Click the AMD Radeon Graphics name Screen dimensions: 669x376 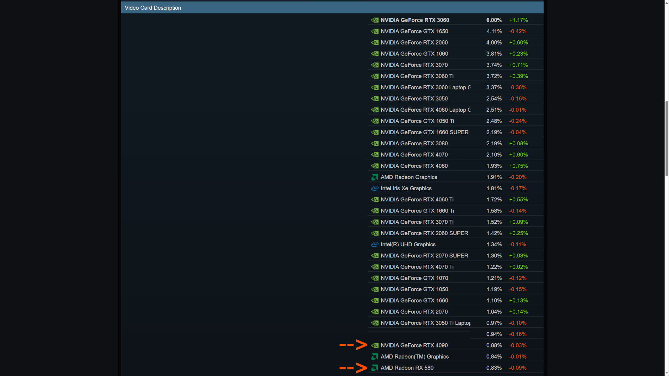click(409, 177)
